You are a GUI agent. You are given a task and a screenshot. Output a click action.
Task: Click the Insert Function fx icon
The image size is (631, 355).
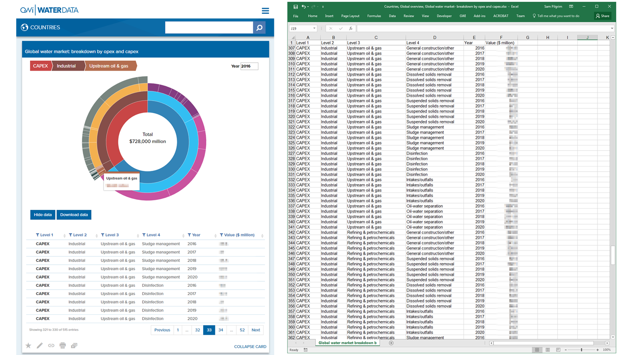pos(351,28)
